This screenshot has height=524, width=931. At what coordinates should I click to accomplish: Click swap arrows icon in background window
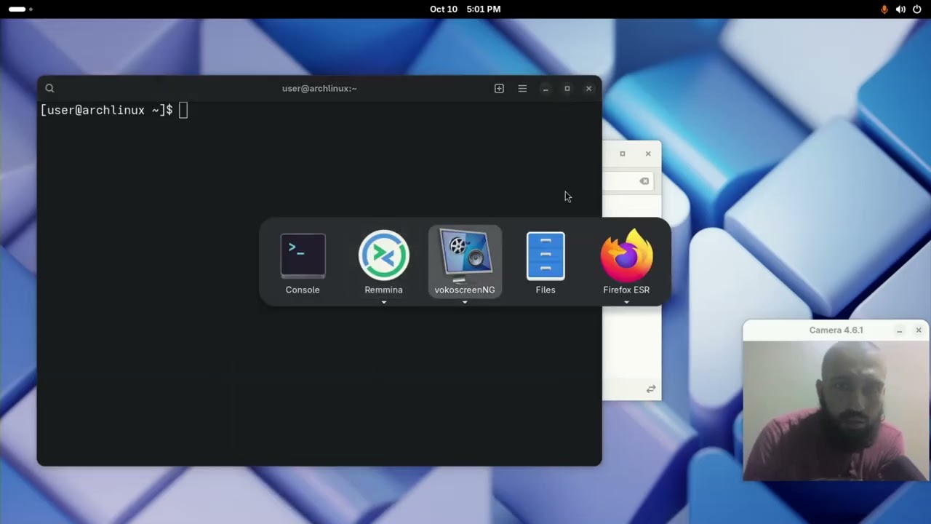(x=651, y=389)
